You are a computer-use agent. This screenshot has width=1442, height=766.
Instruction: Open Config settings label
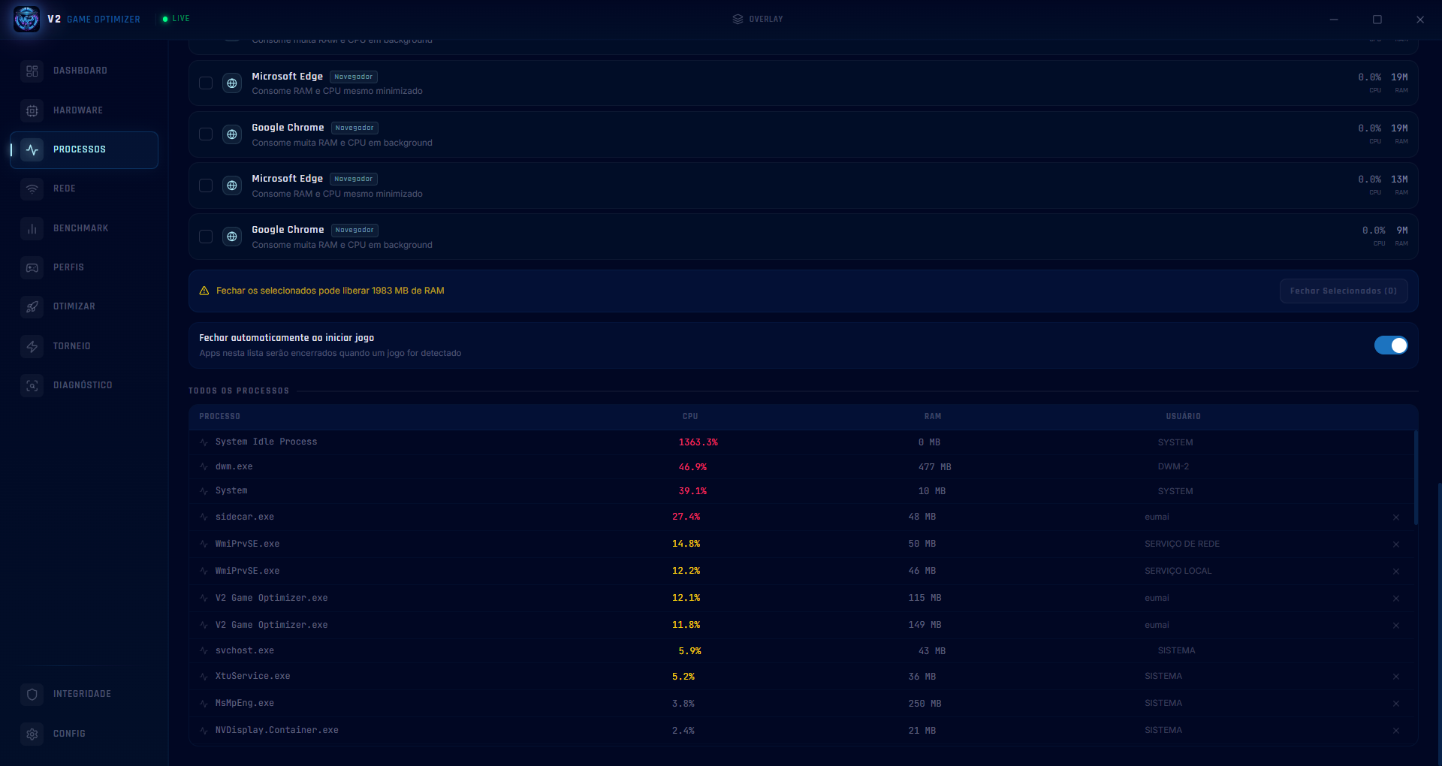tap(69, 734)
